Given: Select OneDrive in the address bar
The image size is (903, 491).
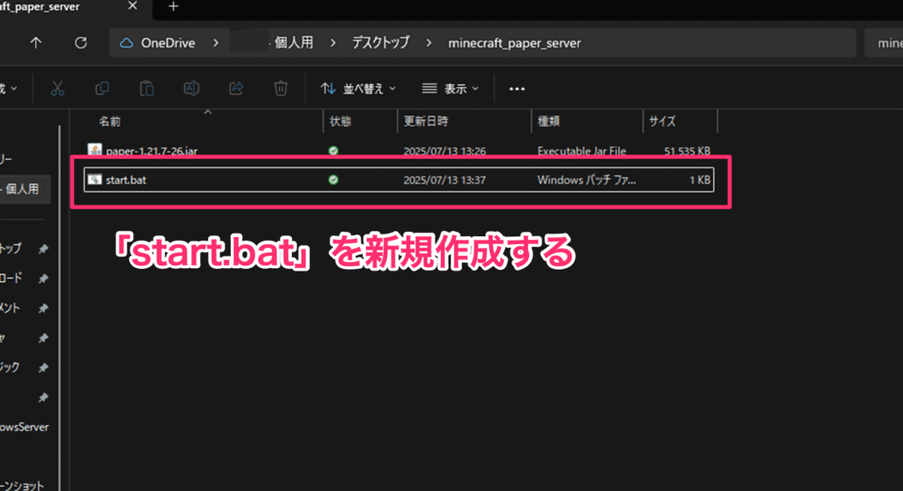Looking at the screenshot, I should click(168, 43).
